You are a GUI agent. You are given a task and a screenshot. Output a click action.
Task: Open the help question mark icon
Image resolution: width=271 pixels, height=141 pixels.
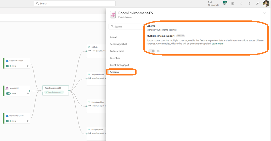tap(249, 3)
